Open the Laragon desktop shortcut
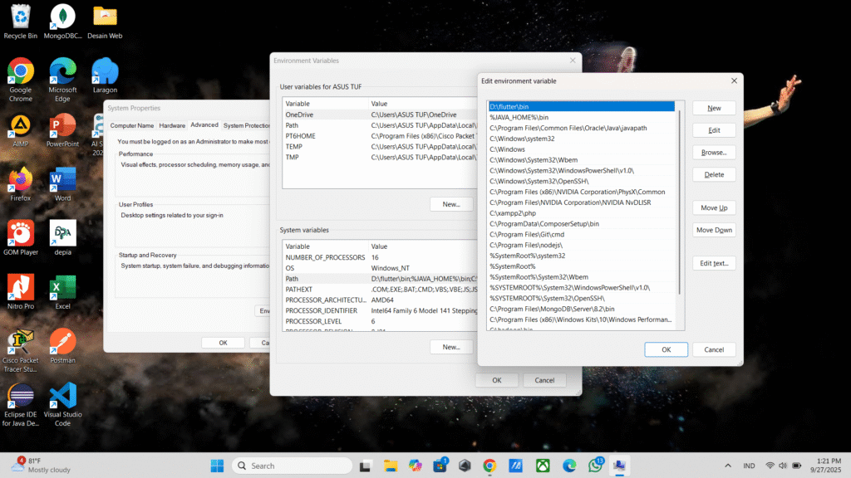The width and height of the screenshot is (851, 478). point(105,72)
